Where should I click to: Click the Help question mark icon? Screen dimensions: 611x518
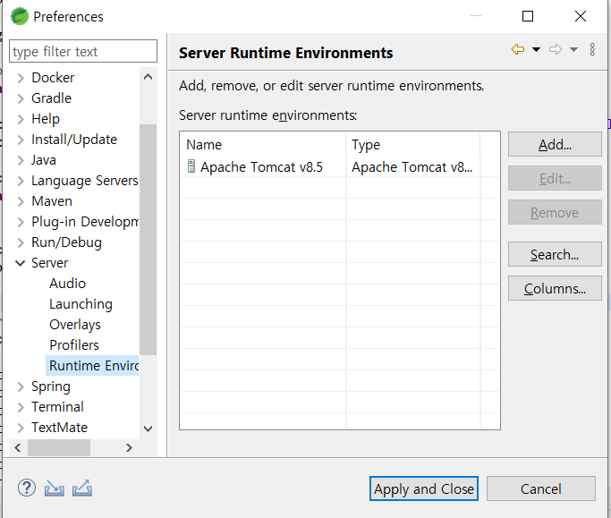point(27,488)
